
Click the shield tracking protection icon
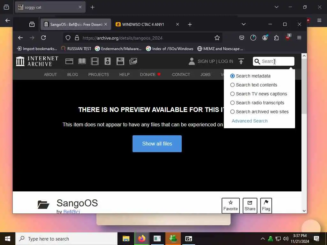tap(68, 38)
